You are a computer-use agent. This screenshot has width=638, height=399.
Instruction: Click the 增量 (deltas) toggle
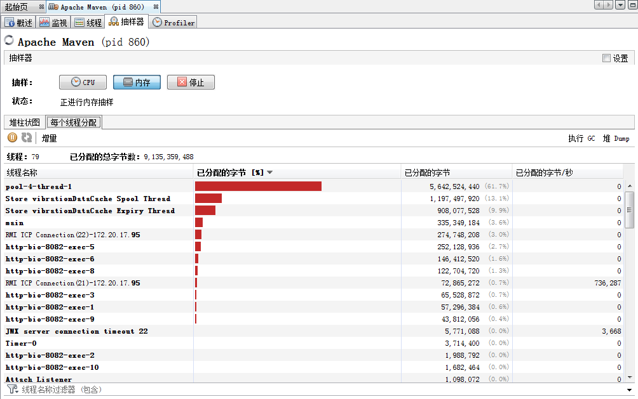pos(49,138)
